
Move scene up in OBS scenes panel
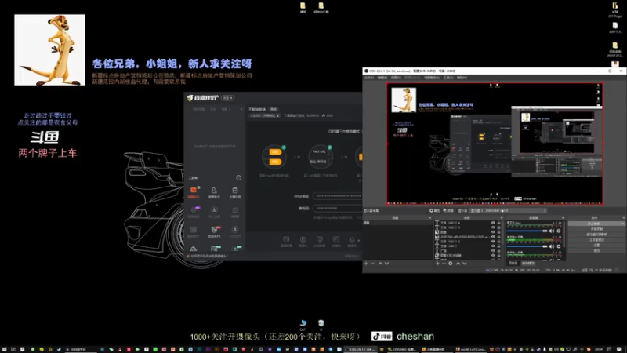point(380,264)
